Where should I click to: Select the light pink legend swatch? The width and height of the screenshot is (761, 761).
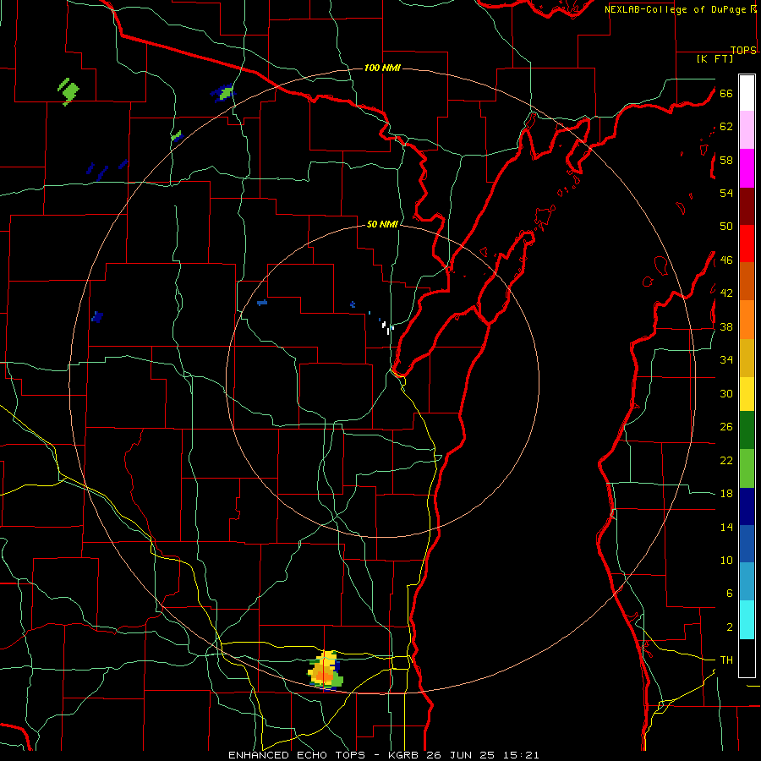pos(747,129)
